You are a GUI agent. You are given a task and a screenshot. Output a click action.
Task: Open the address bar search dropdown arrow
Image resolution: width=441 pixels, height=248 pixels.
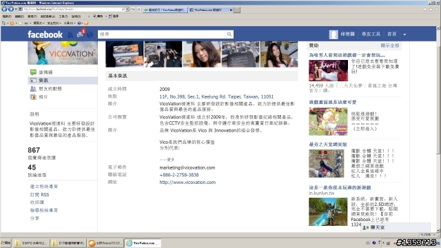tap(127, 9)
